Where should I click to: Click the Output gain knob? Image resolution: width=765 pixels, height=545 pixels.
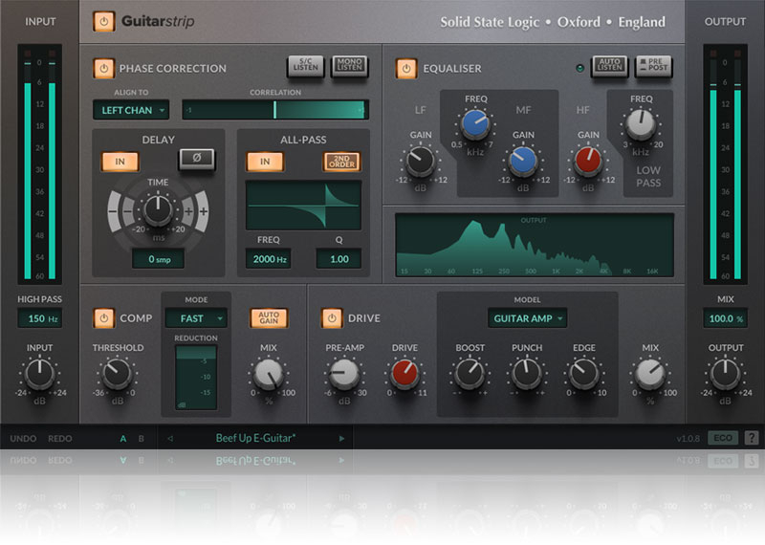point(725,374)
